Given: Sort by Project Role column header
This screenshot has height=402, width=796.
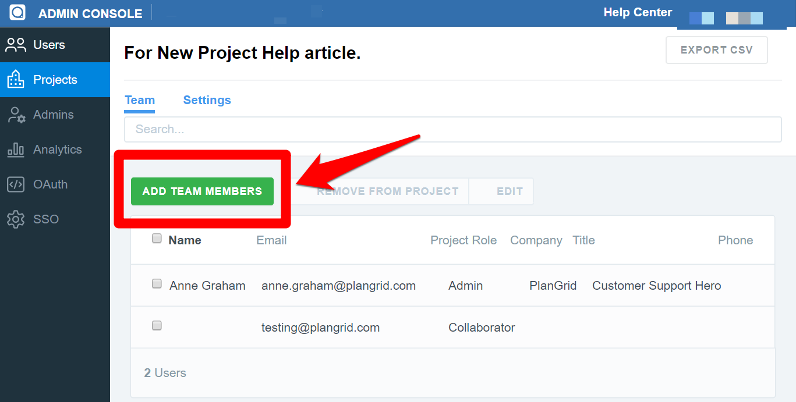Looking at the screenshot, I should (x=464, y=240).
